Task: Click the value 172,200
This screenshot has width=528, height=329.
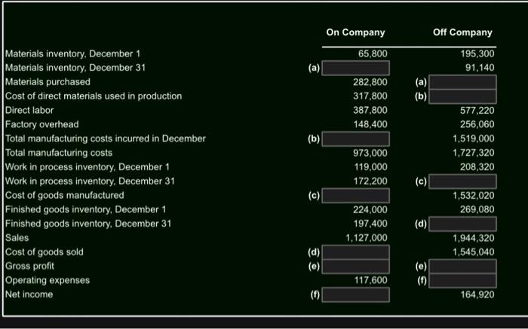Action: [x=370, y=181]
